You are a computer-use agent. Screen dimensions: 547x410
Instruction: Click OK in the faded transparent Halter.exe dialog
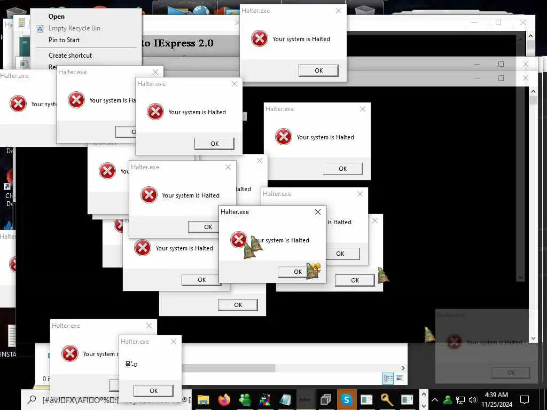pos(511,373)
